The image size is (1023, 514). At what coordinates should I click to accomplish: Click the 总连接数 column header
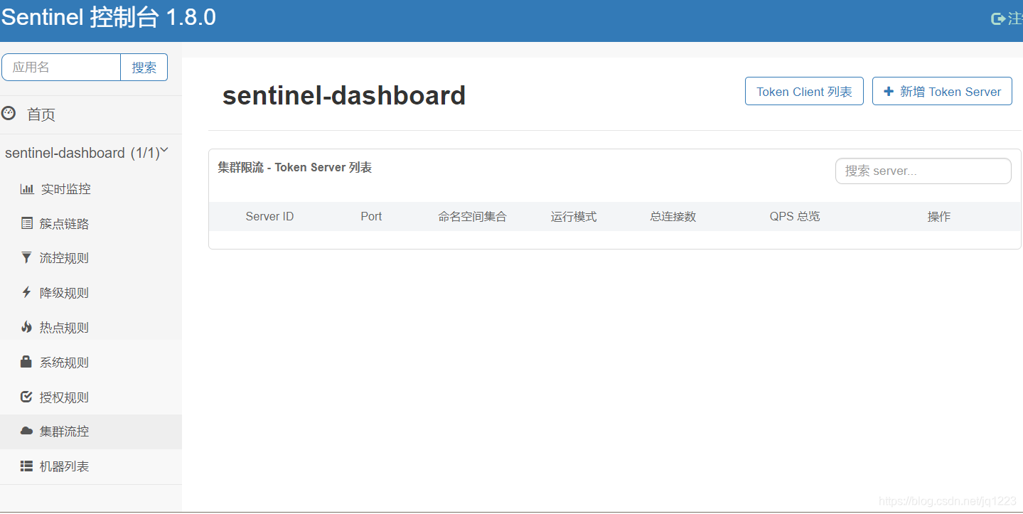point(673,217)
